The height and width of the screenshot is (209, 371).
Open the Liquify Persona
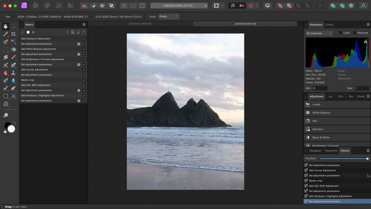pyautogui.click(x=35, y=5)
